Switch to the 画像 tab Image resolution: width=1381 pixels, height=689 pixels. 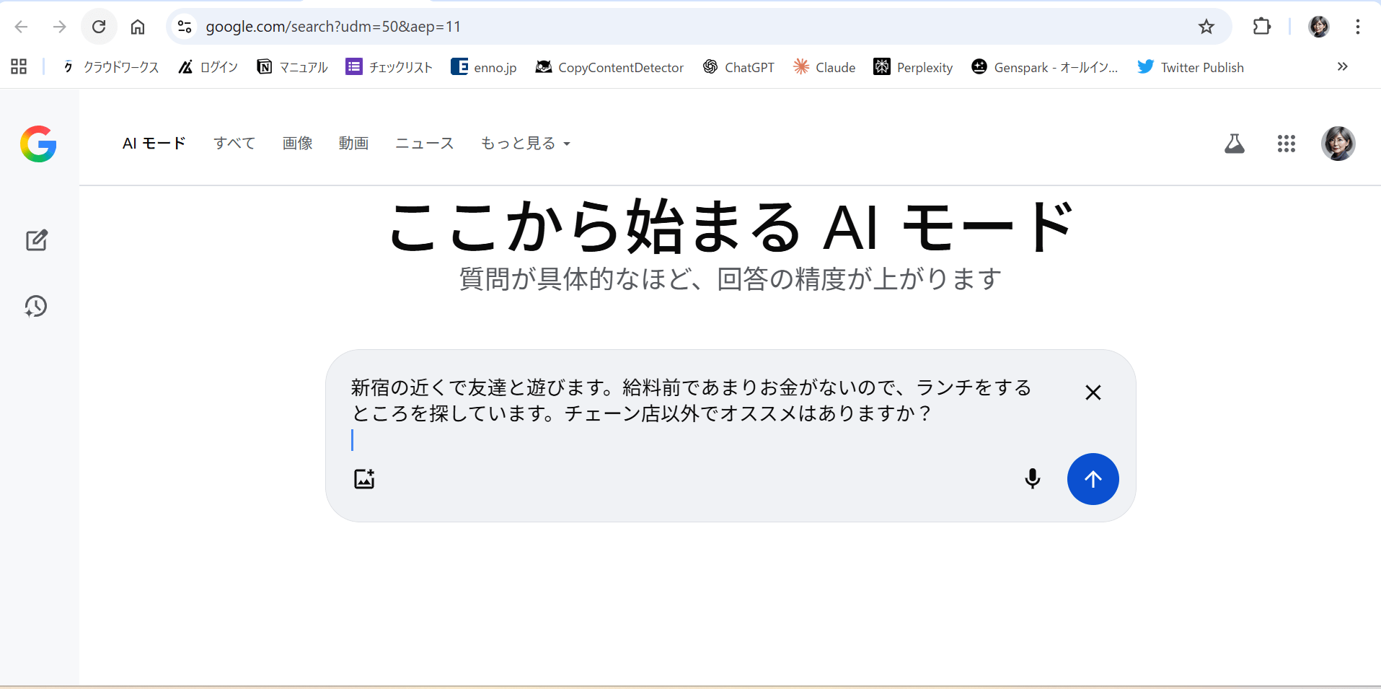point(297,144)
